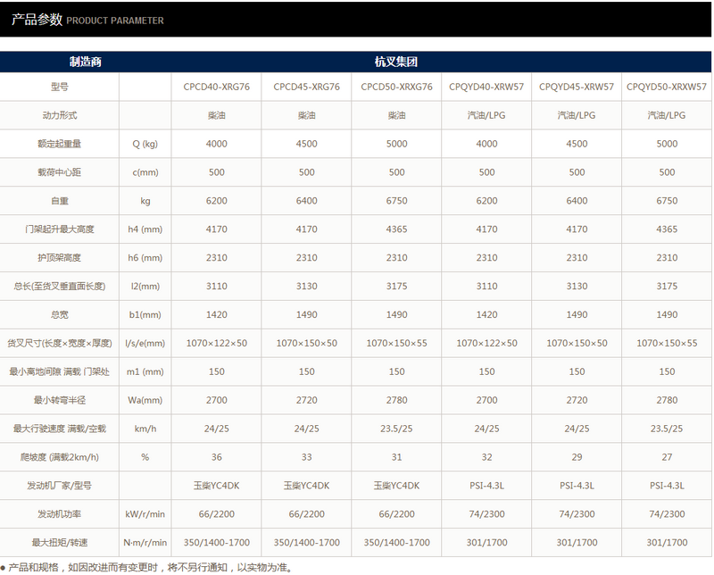Select model CPQYD45-XRW57 cell

tap(577, 87)
